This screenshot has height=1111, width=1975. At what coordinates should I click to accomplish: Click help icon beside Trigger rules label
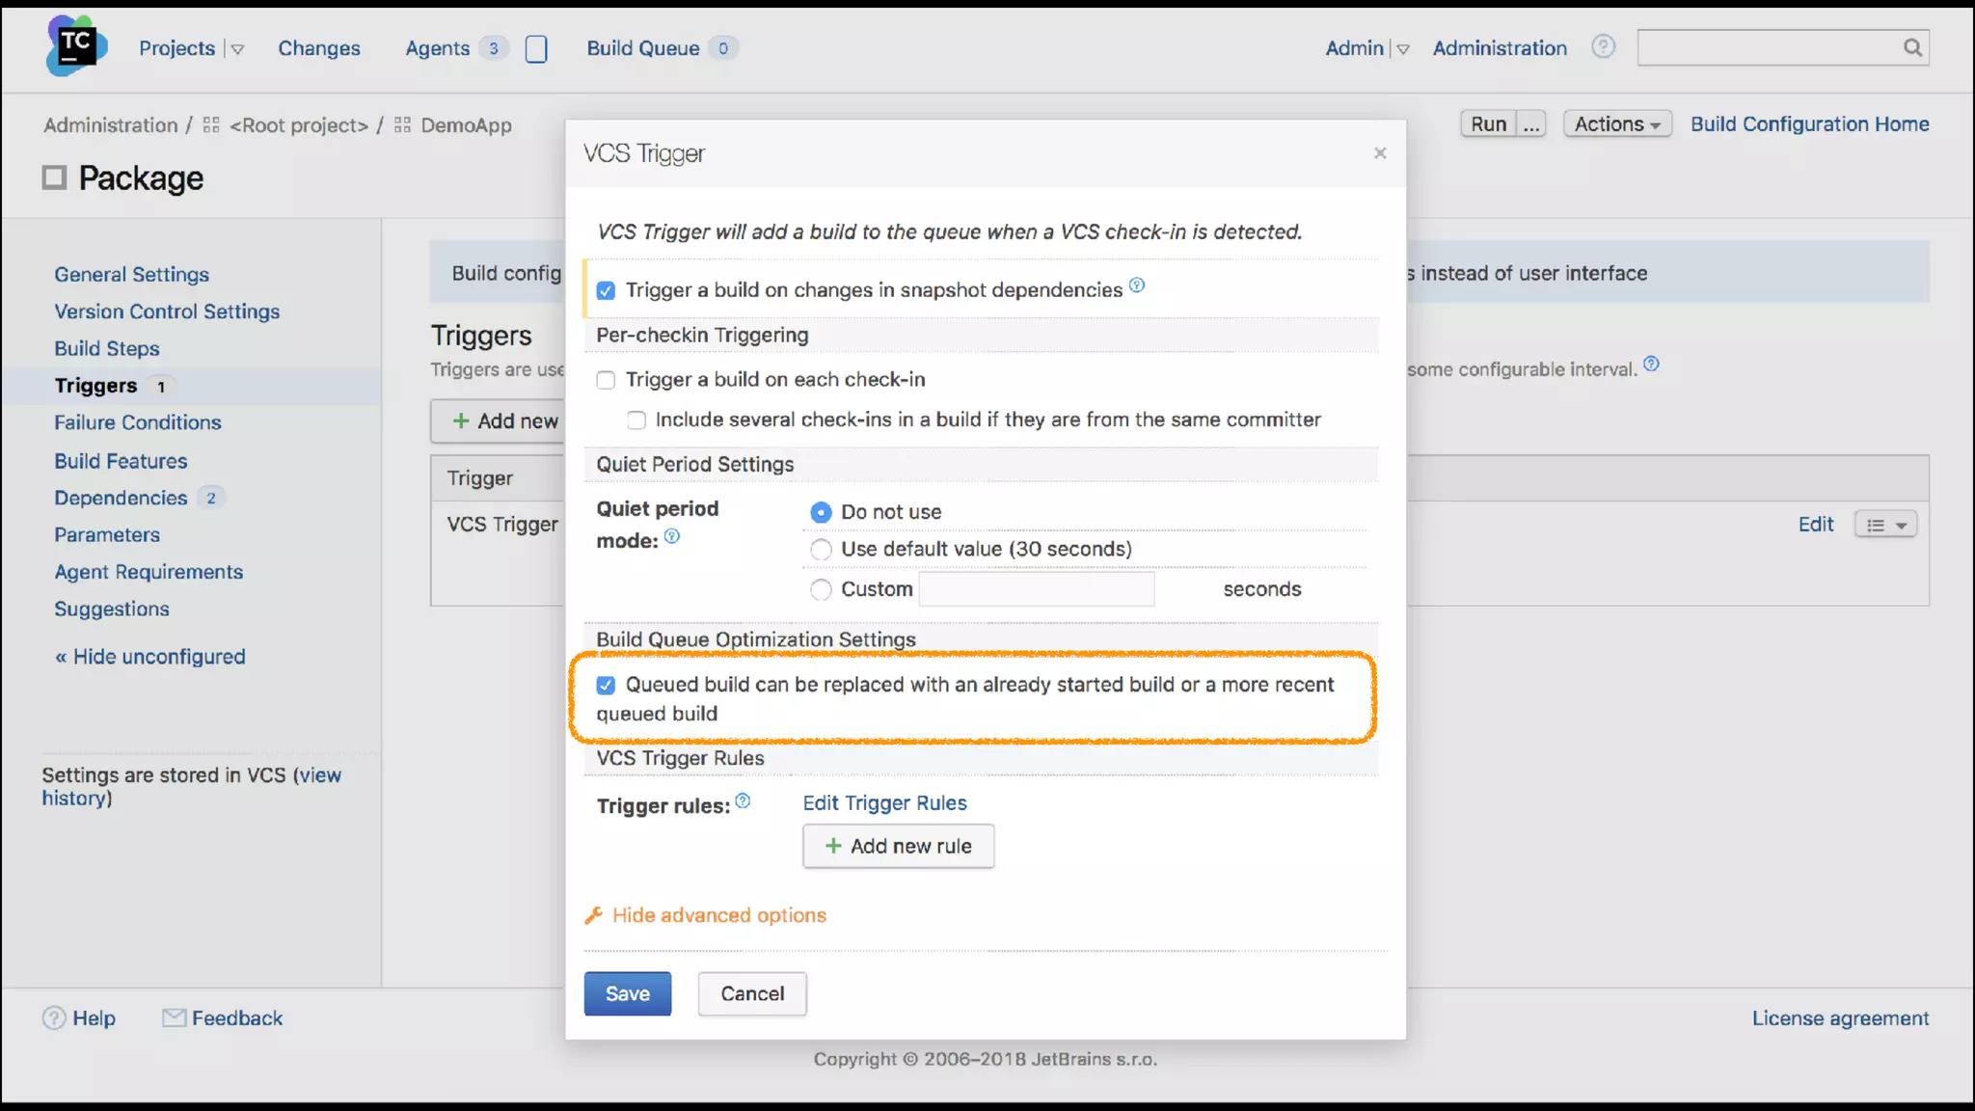pyautogui.click(x=743, y=801)
